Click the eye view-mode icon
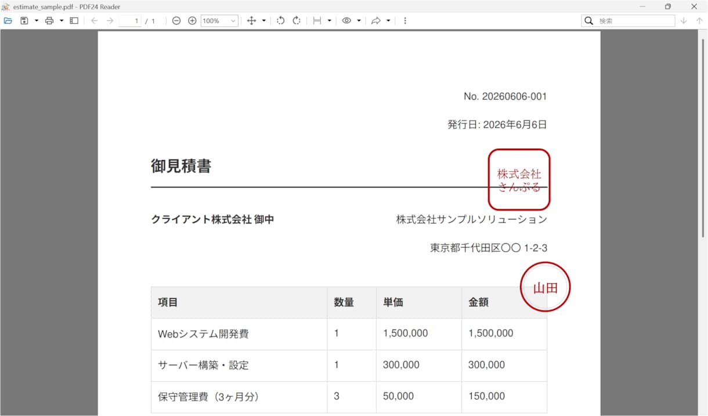 (x=346, y=20)
